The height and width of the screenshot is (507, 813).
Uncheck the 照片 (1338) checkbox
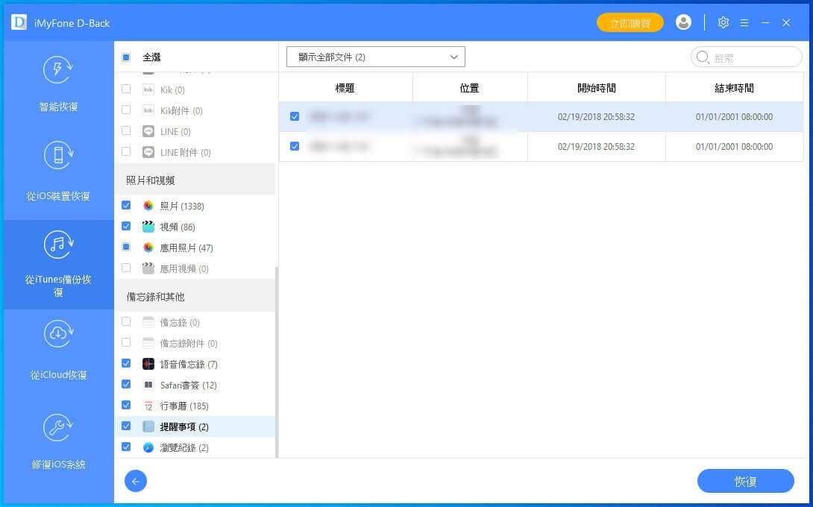click(126, 206)
